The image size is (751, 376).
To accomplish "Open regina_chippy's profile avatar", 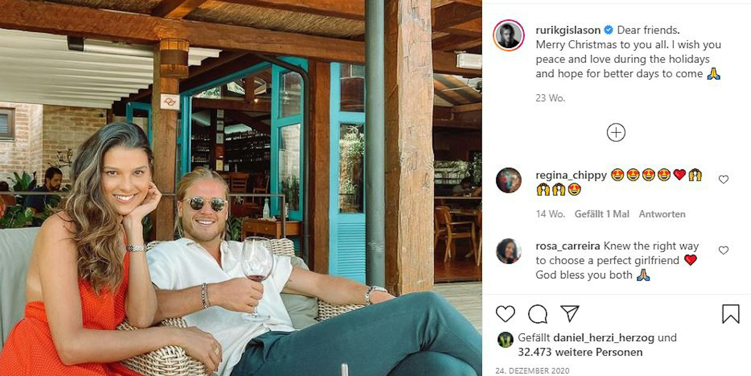I will pos(508,180).
